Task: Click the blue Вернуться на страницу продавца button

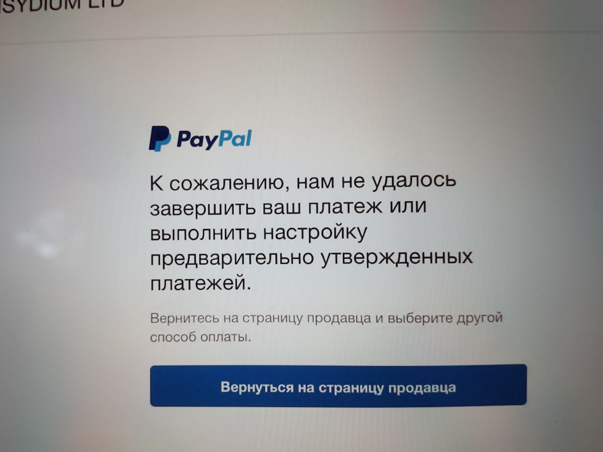Action: tap(338, 385)
